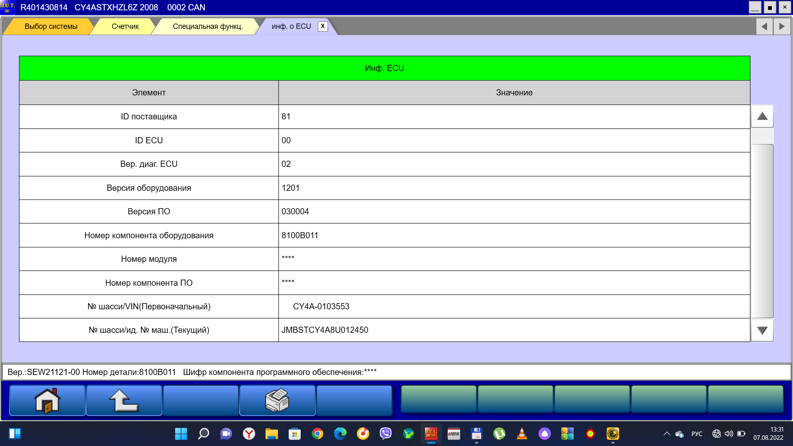Click the vertical scrollbar thumb
Image resolution: width=793 pixels, height=446 pixels.
(x=762, y=230)
